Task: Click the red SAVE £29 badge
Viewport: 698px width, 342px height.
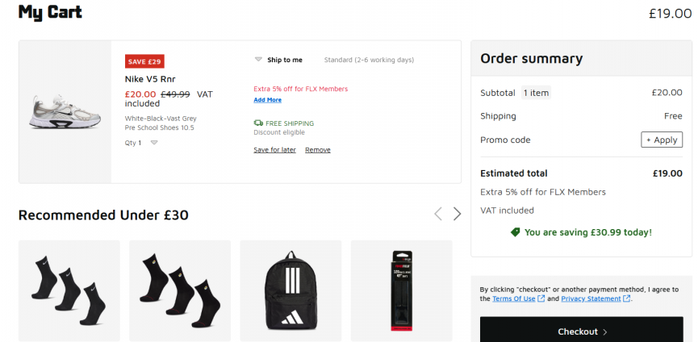Action: click(144, 61)
